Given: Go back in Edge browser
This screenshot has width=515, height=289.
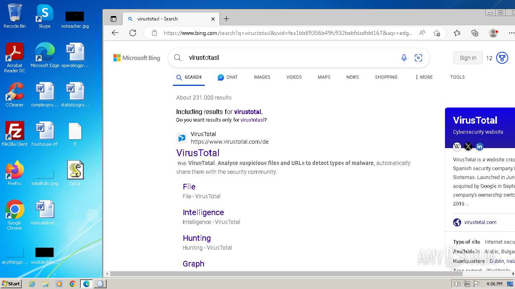Looking at the screenshot, I should coord(115,33).
